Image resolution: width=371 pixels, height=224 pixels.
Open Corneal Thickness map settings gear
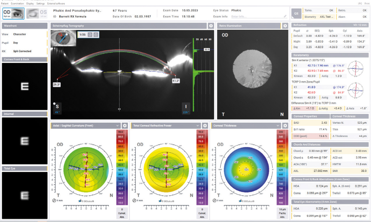tap(285, 126)
